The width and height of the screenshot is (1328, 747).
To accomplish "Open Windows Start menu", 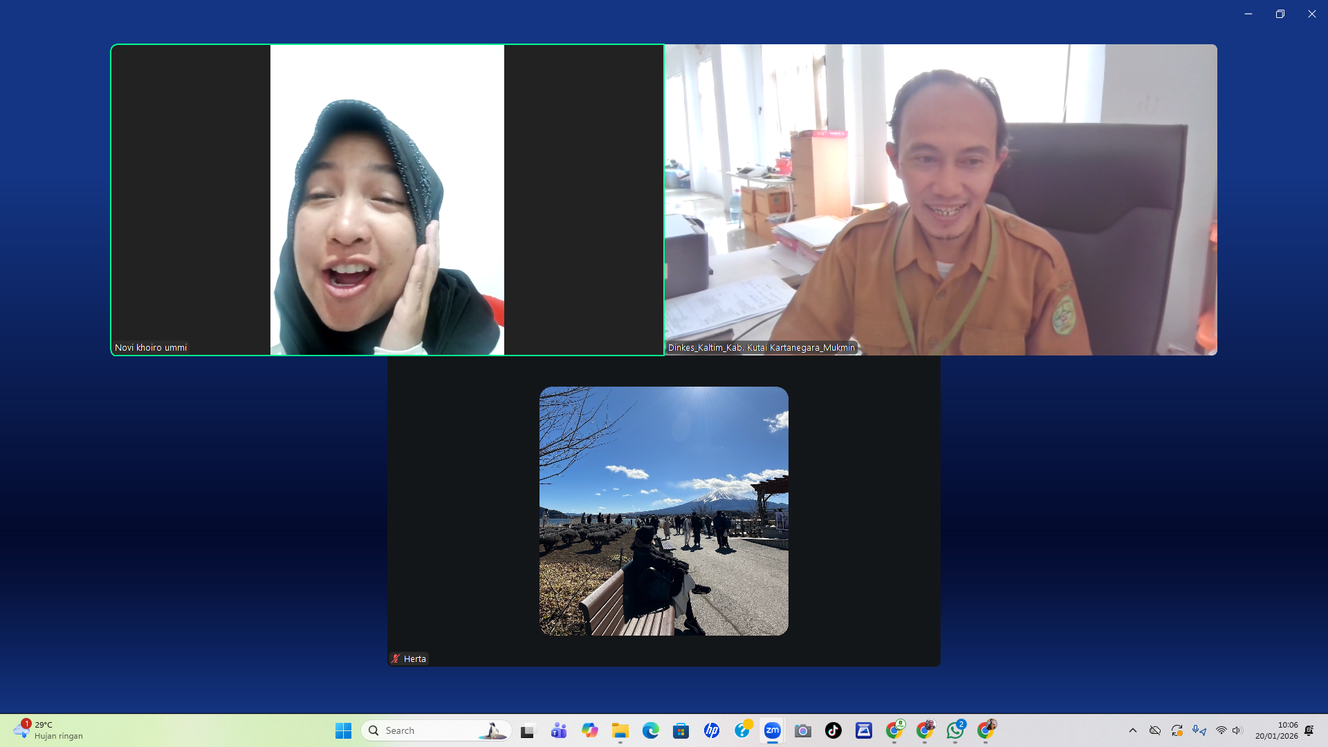I will (343, 730).
